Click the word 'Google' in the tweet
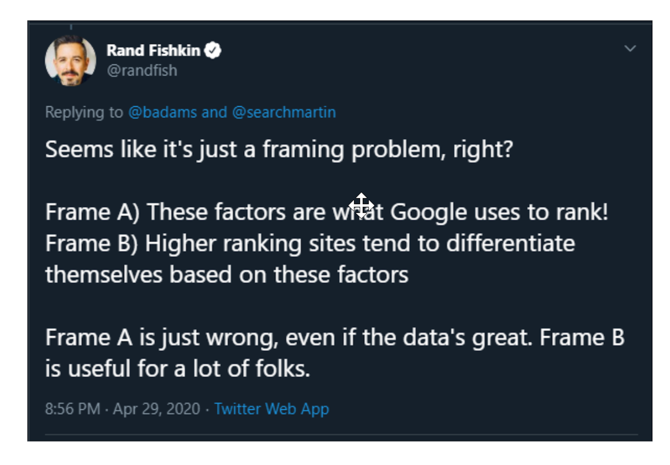This screenshot has height=465, width=670. click(428, 212)
